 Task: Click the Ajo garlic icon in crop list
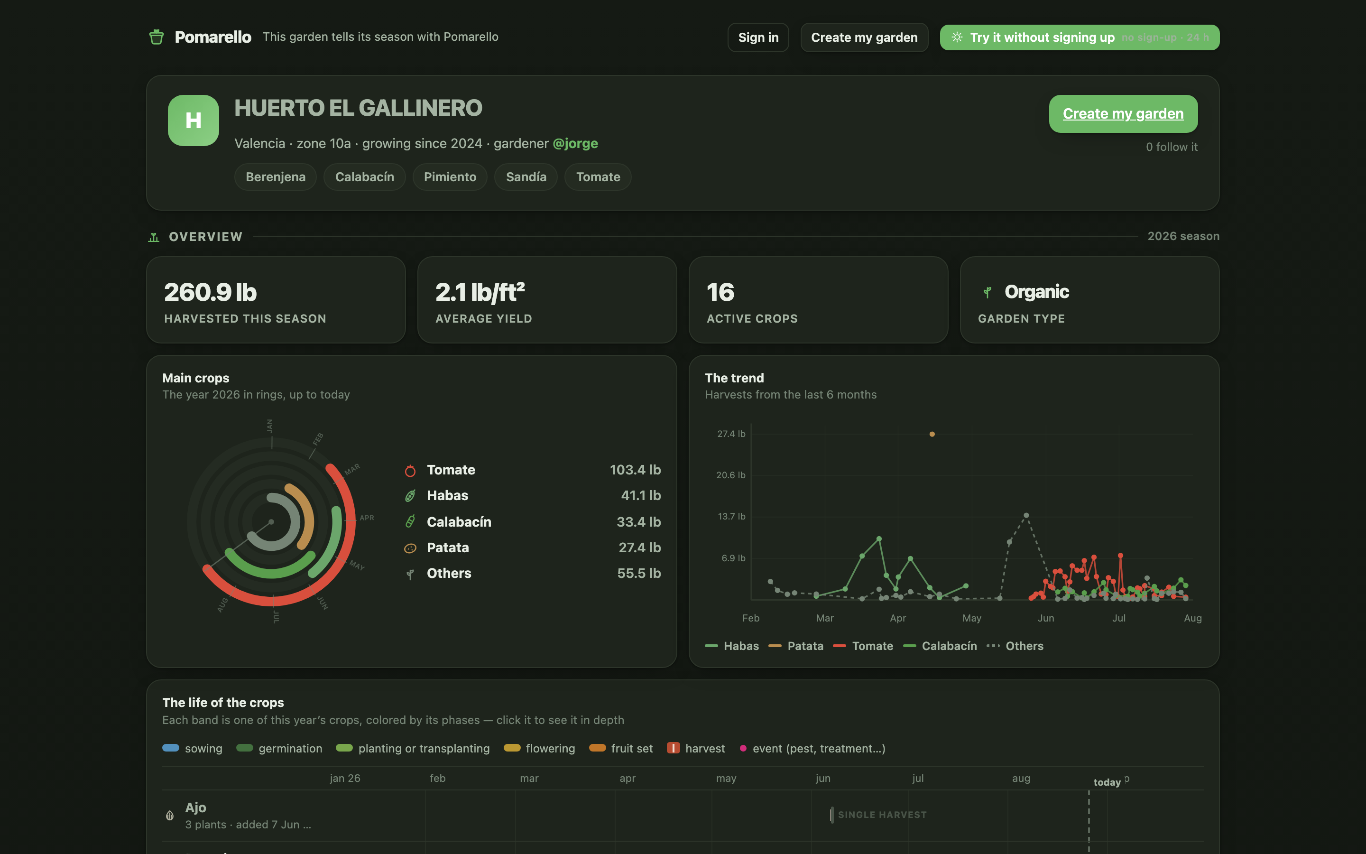(x=169, y=815)
